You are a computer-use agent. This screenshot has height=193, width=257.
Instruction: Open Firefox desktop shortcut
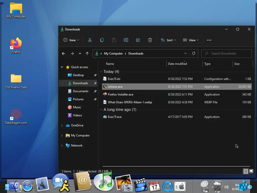coord(16,45)
